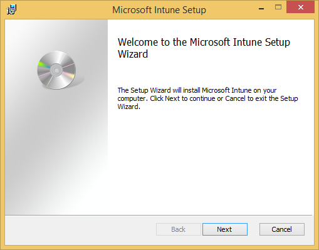Click the footer gap between Next and Cancel

point(253,229)
